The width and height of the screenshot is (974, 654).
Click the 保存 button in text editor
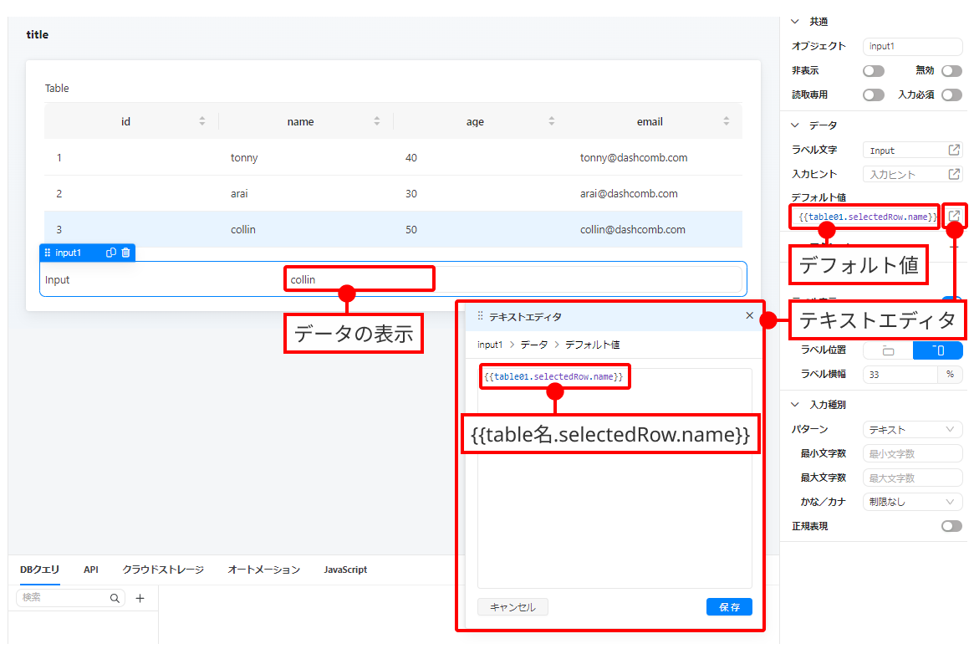click(x=729, y=607)
